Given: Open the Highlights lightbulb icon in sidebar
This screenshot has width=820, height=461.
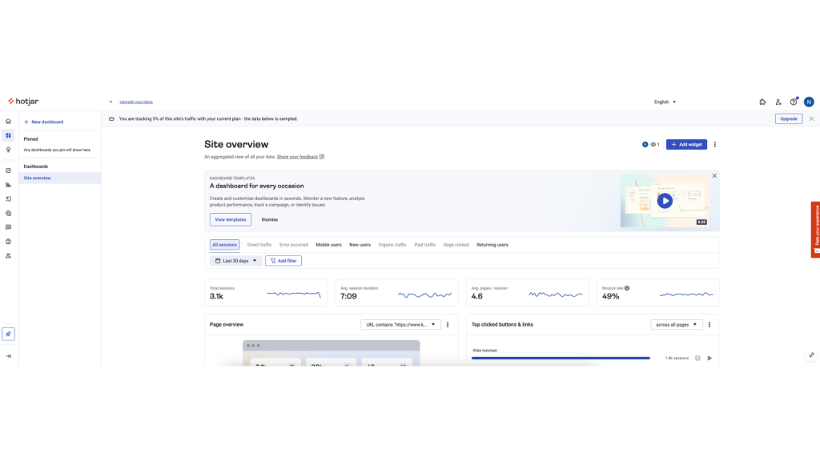Looking at the screenshot, I should pyautogui.click(x=8, y=150).
